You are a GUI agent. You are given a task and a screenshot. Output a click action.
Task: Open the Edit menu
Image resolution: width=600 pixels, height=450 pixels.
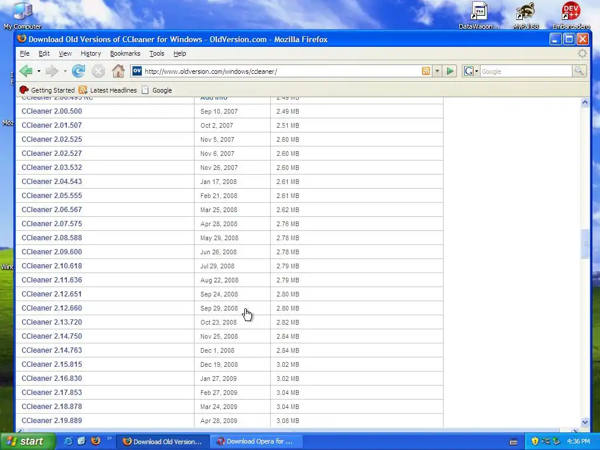pos(44,53)
